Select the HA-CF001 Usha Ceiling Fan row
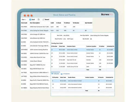Image resolution: width=136 pixels, height=102 pixels. tap(57, 30)
